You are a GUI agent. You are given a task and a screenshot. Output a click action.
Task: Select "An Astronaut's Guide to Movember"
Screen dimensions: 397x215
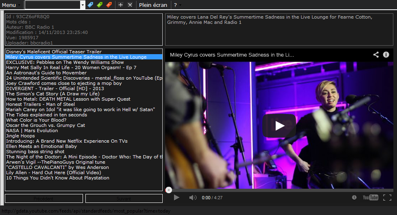point(84,73)
